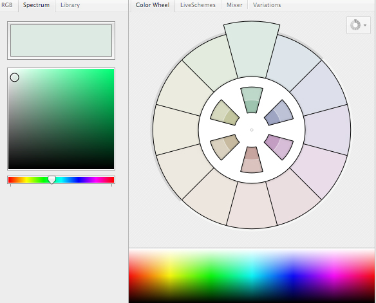
Task: Click the center dot of the color wheel
Action: click(x=252, y=130)
